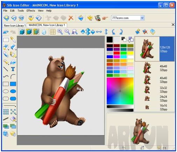Image resolution: width=177 pixels, height=152 pixels.
Task: Open the Tools menu
Action: [21, 11]
